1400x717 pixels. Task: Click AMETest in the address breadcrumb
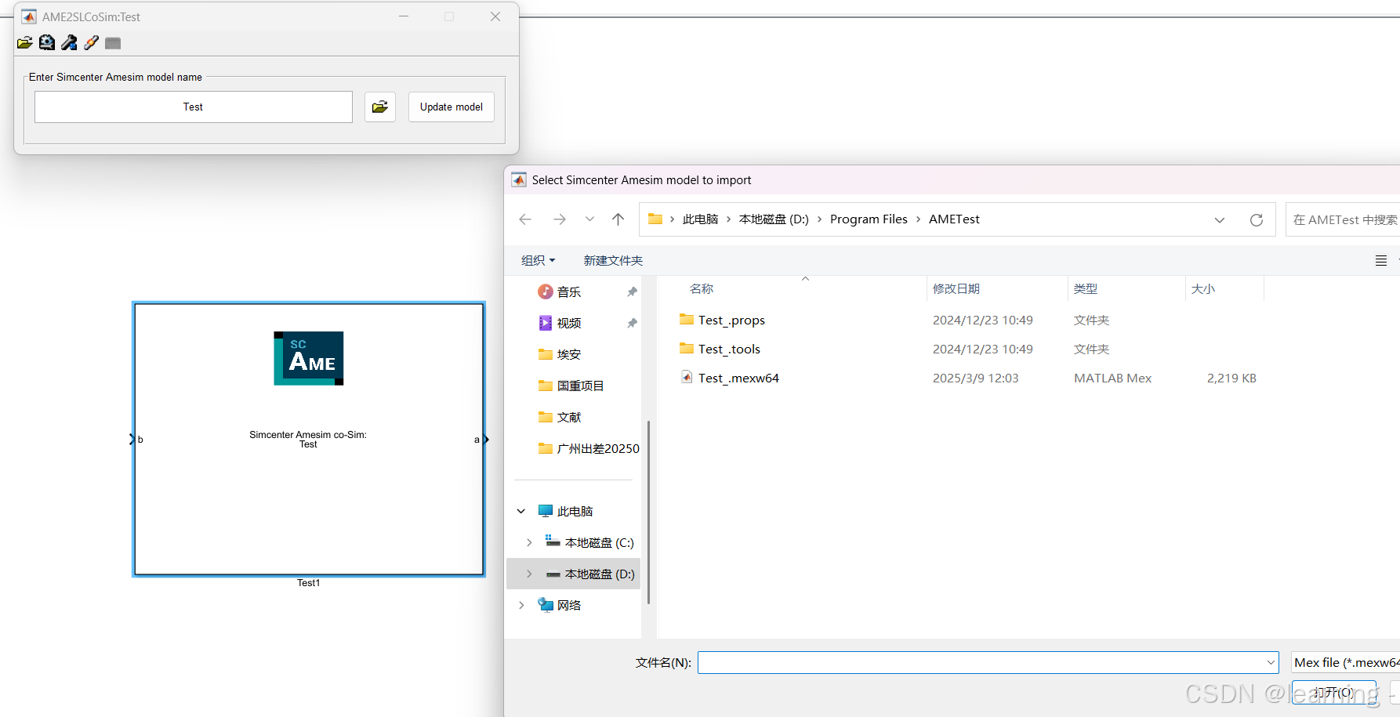954,219
